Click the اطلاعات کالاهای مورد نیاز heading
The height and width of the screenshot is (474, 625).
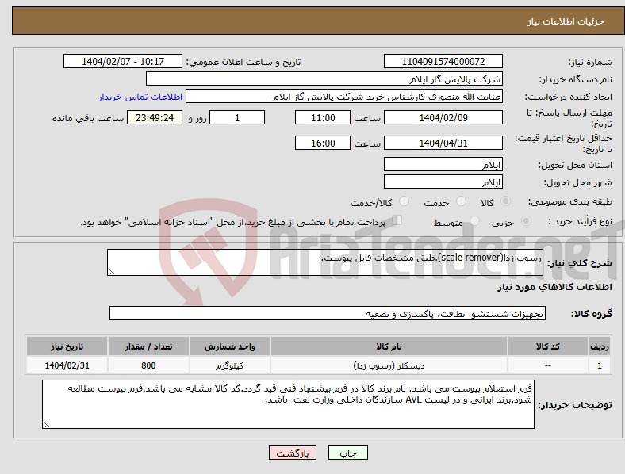click(x=555, y=287)
